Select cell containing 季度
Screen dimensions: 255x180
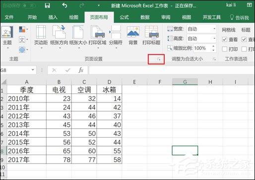[x=27, y=90]
